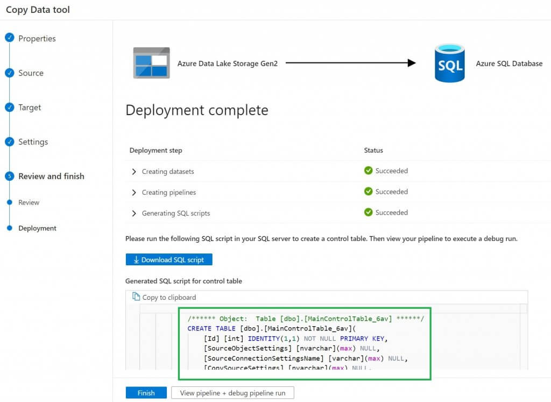551x402 pixels.
Task: Go to Review and finish step
Action: tap(51, 176)
